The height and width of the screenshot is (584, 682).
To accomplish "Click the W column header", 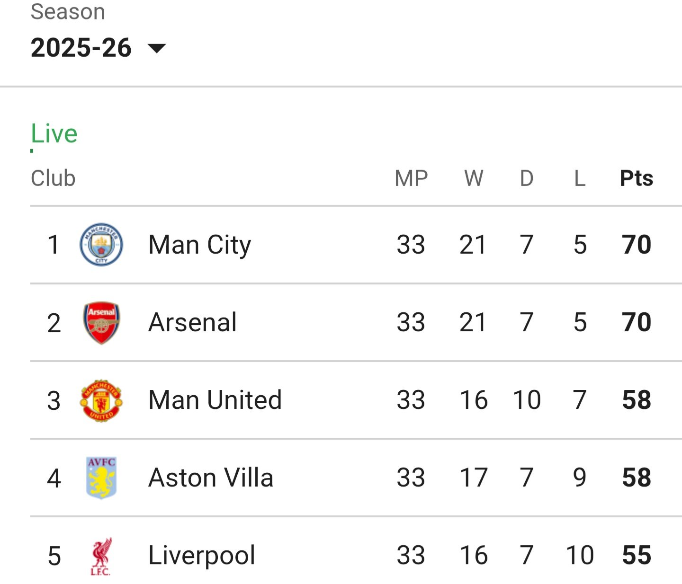I will 474,178.
